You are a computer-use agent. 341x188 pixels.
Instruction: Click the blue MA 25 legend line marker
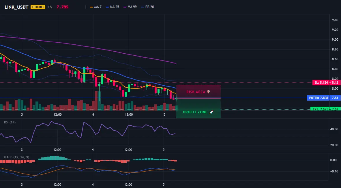(107, 7)
